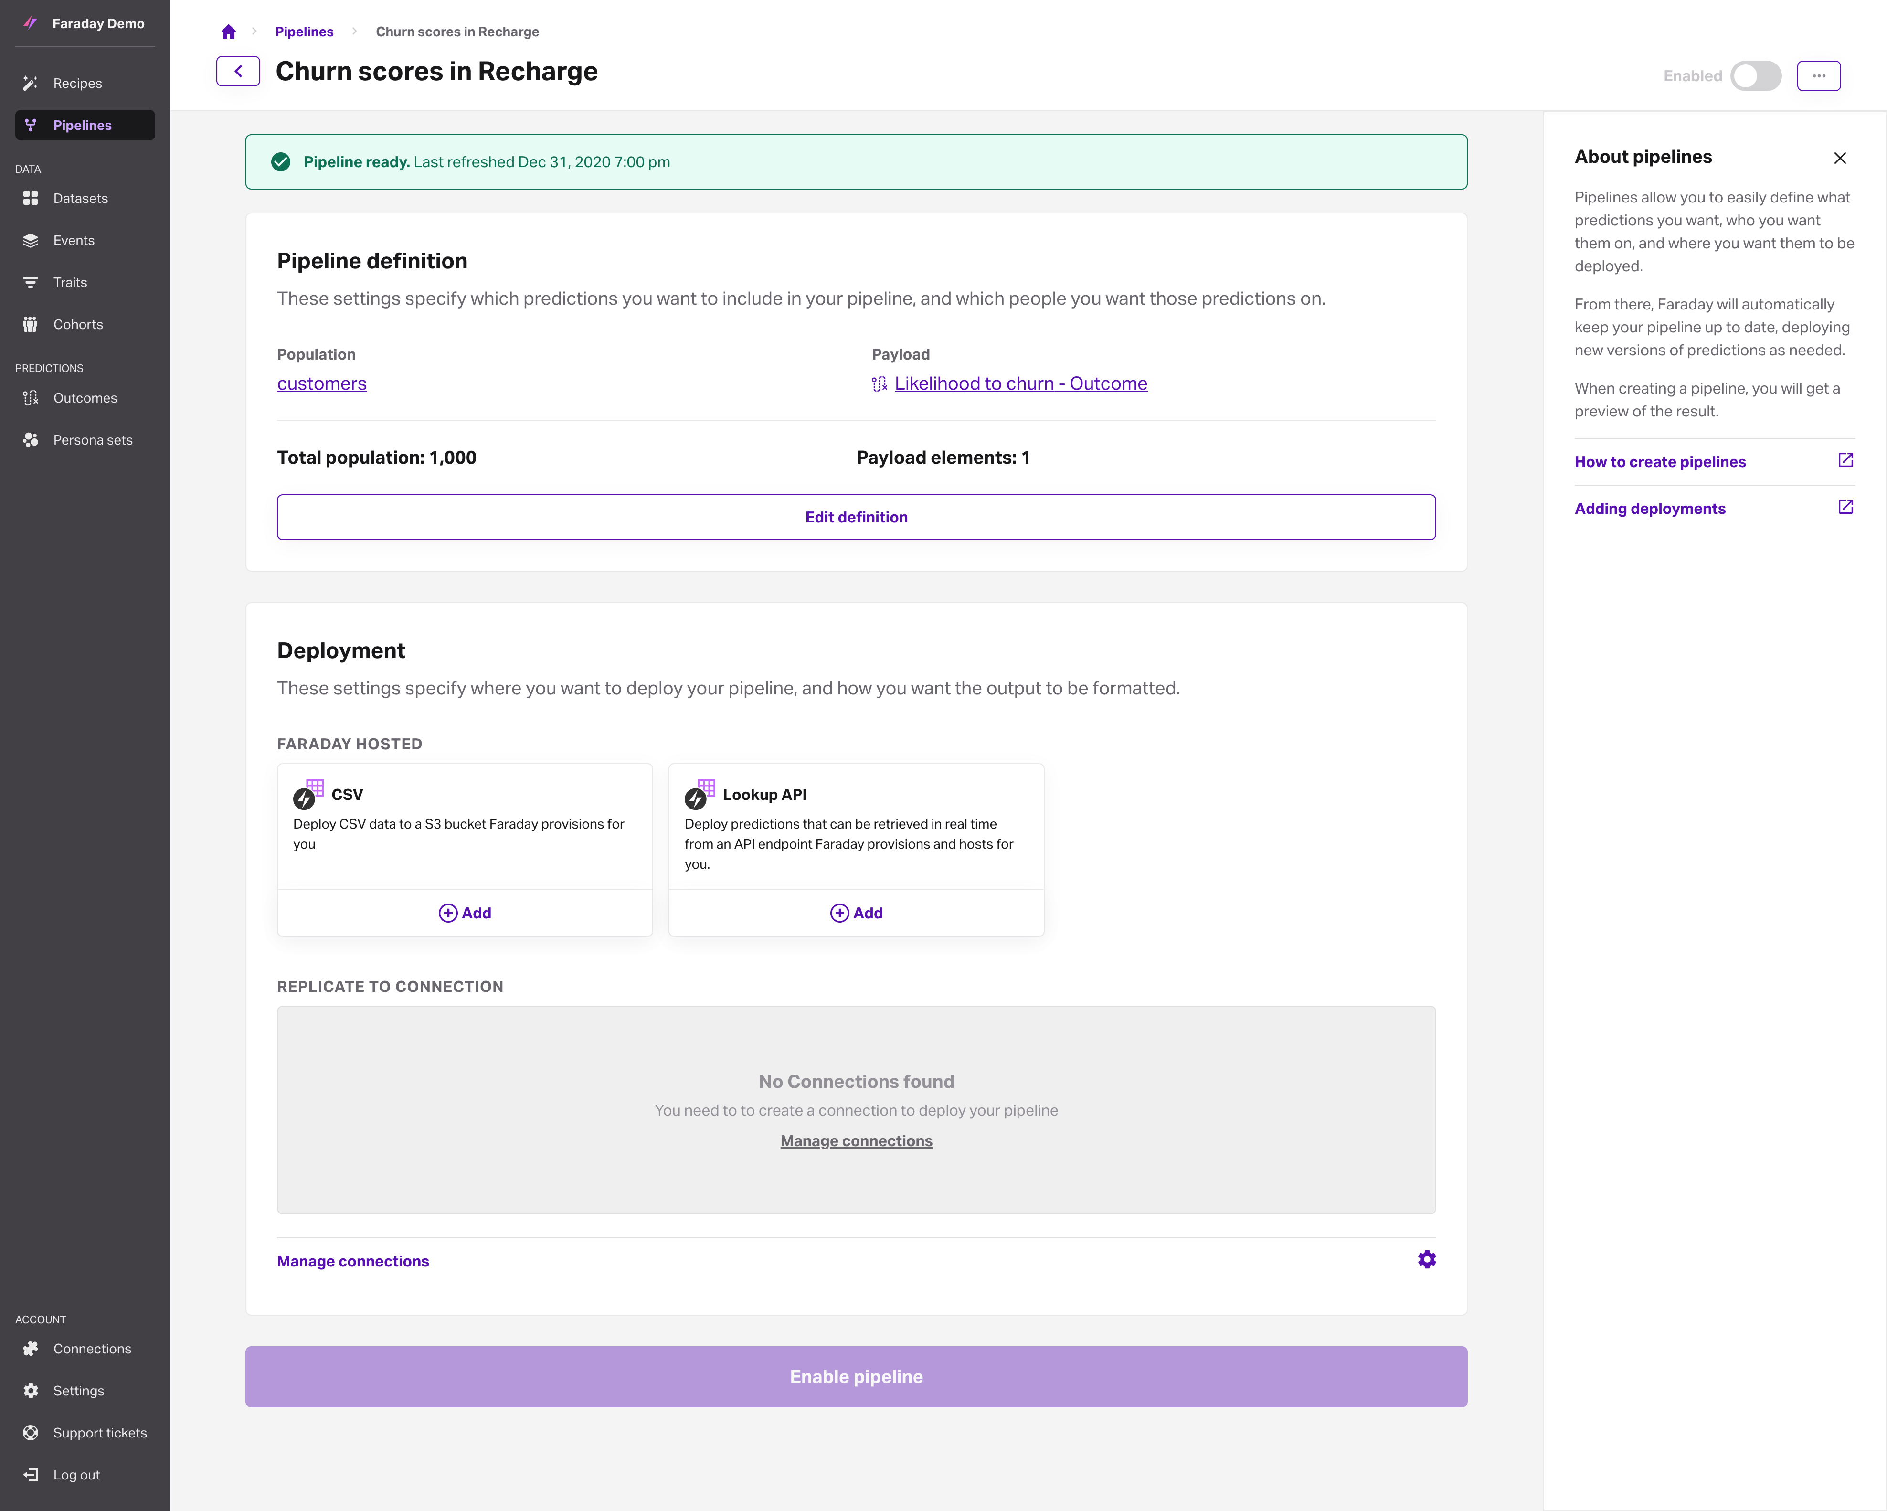The image size is (1887, 1511).
Task: Click the Faraday Demo account name
Action: point(98,23)
